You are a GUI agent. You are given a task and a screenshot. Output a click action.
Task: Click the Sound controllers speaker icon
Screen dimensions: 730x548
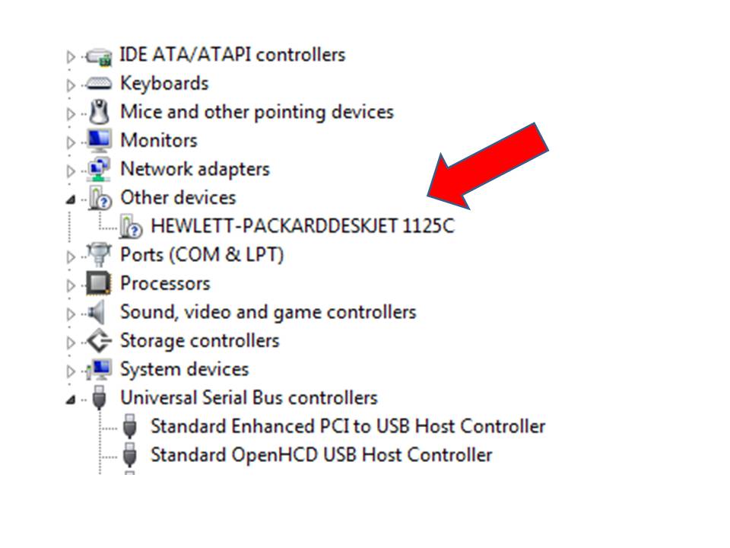point(97,312)
